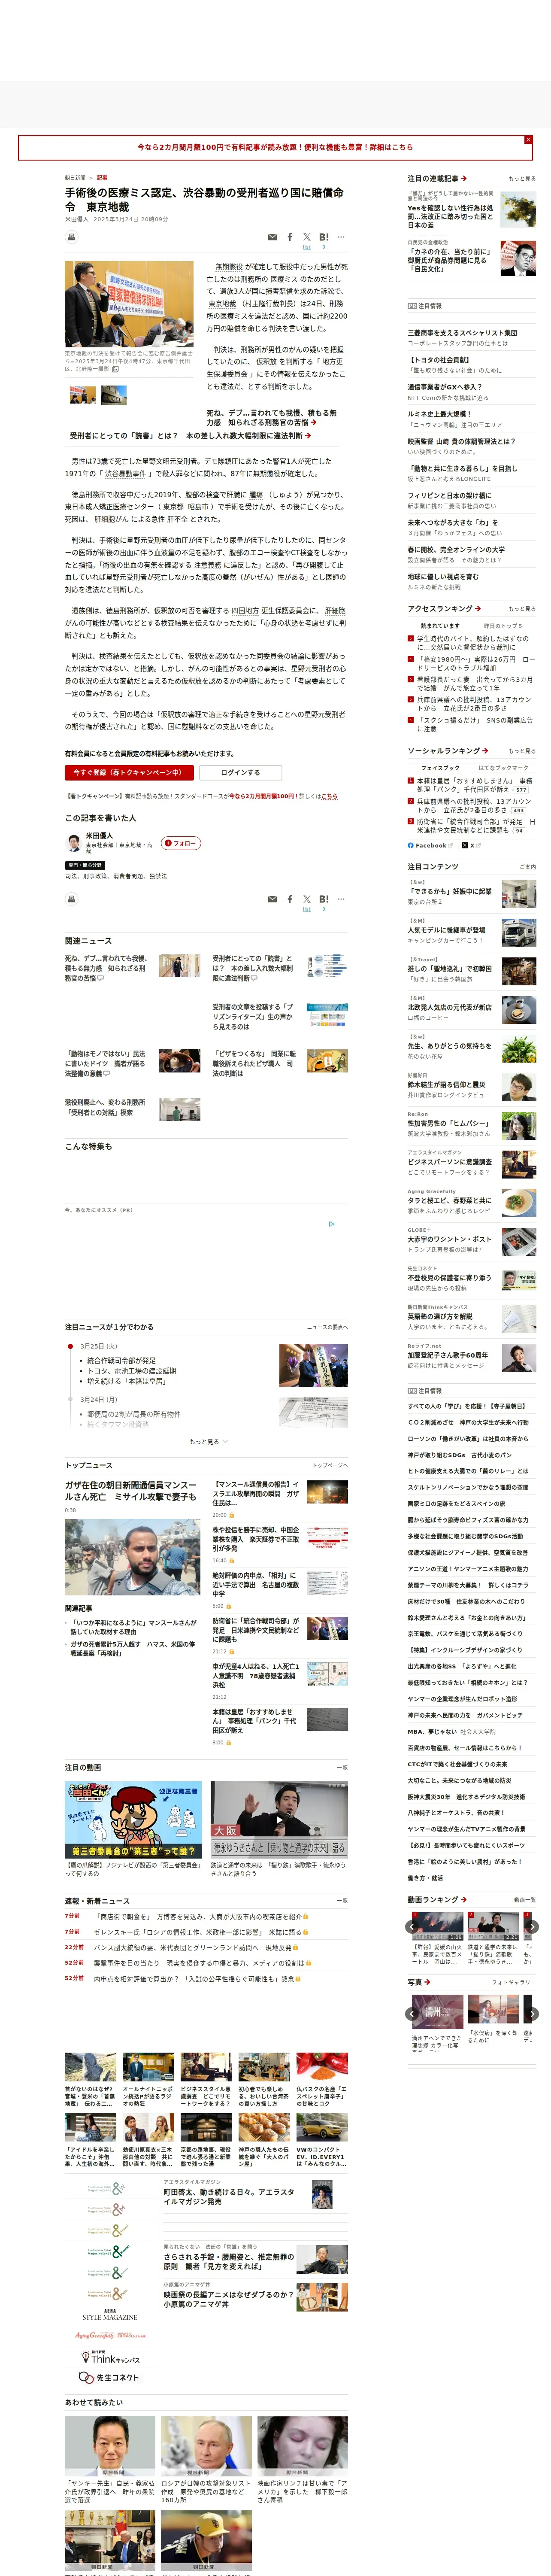Open the first small photo thumbnail below caption
This screenshot has width=551, height=2576.
pyautogui.click(x=82, y=395)
